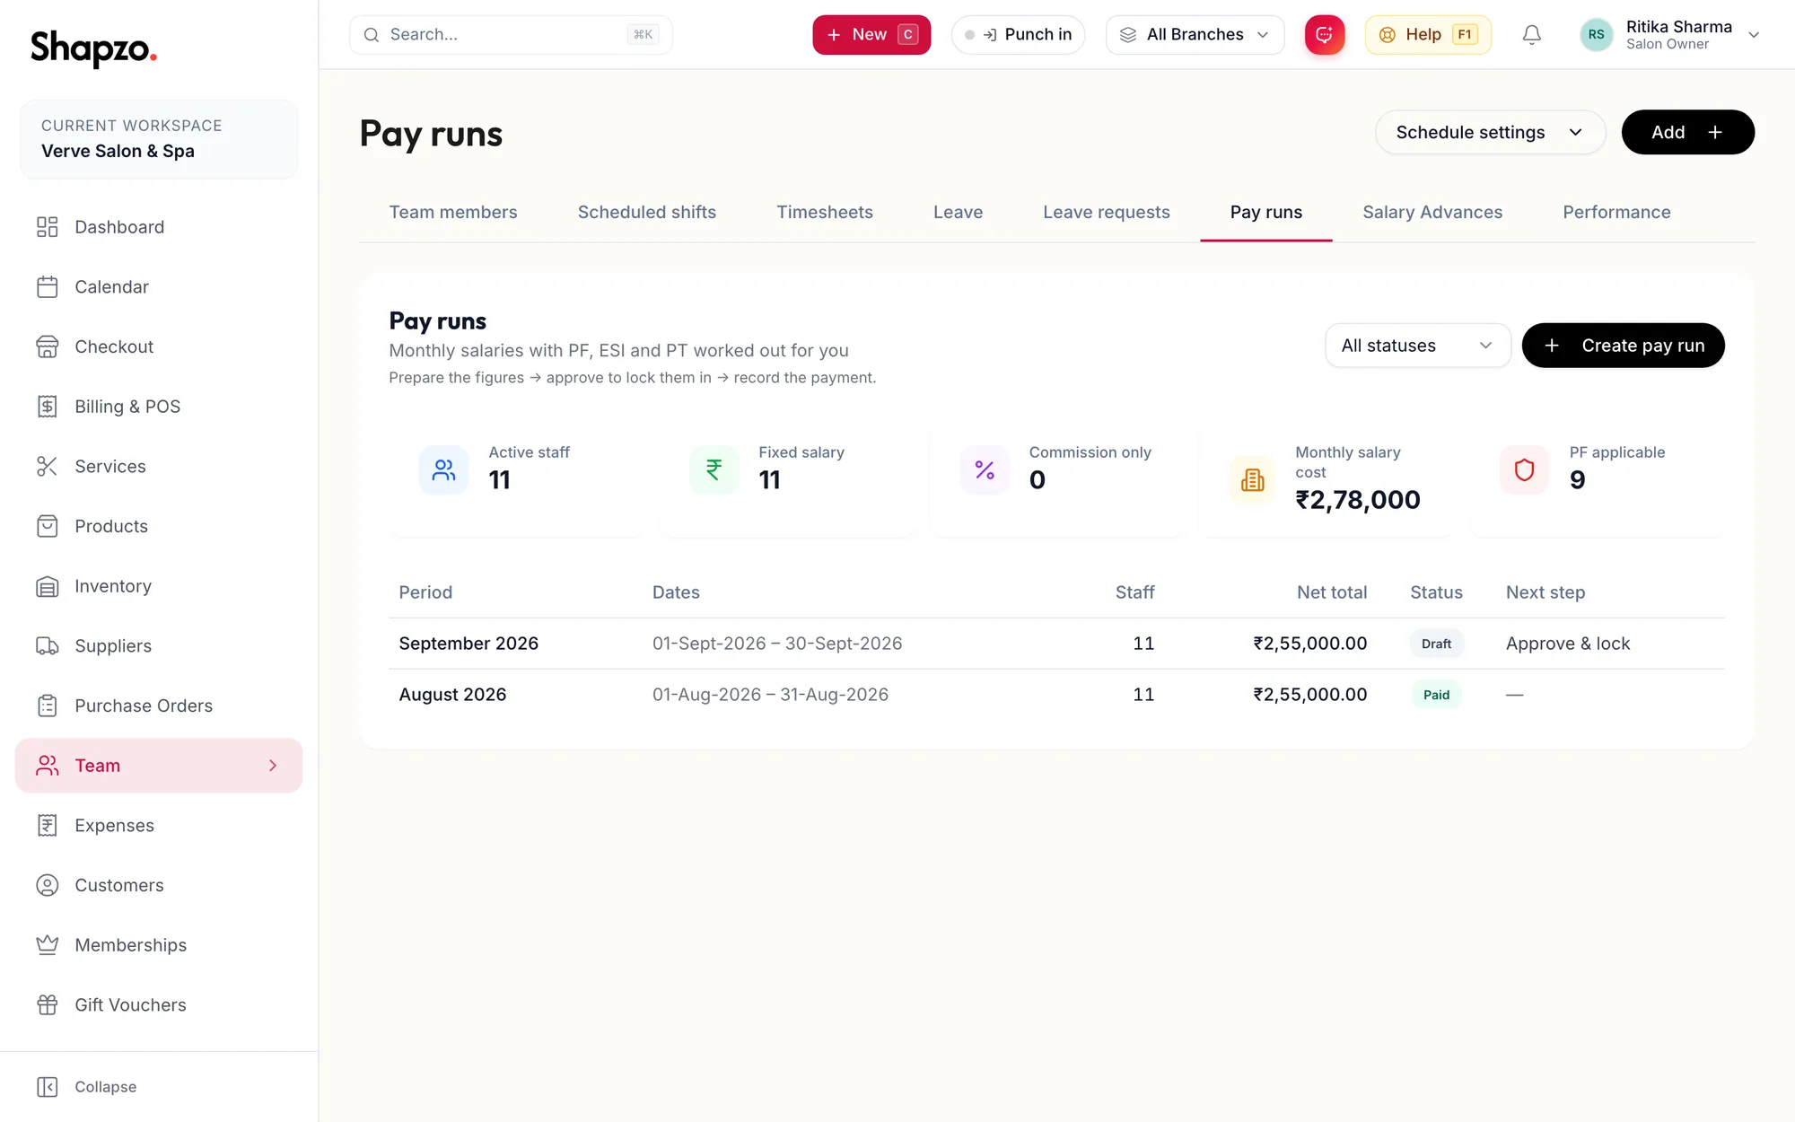
Task: Open Billing & POS section
Action: click(159, 407)
